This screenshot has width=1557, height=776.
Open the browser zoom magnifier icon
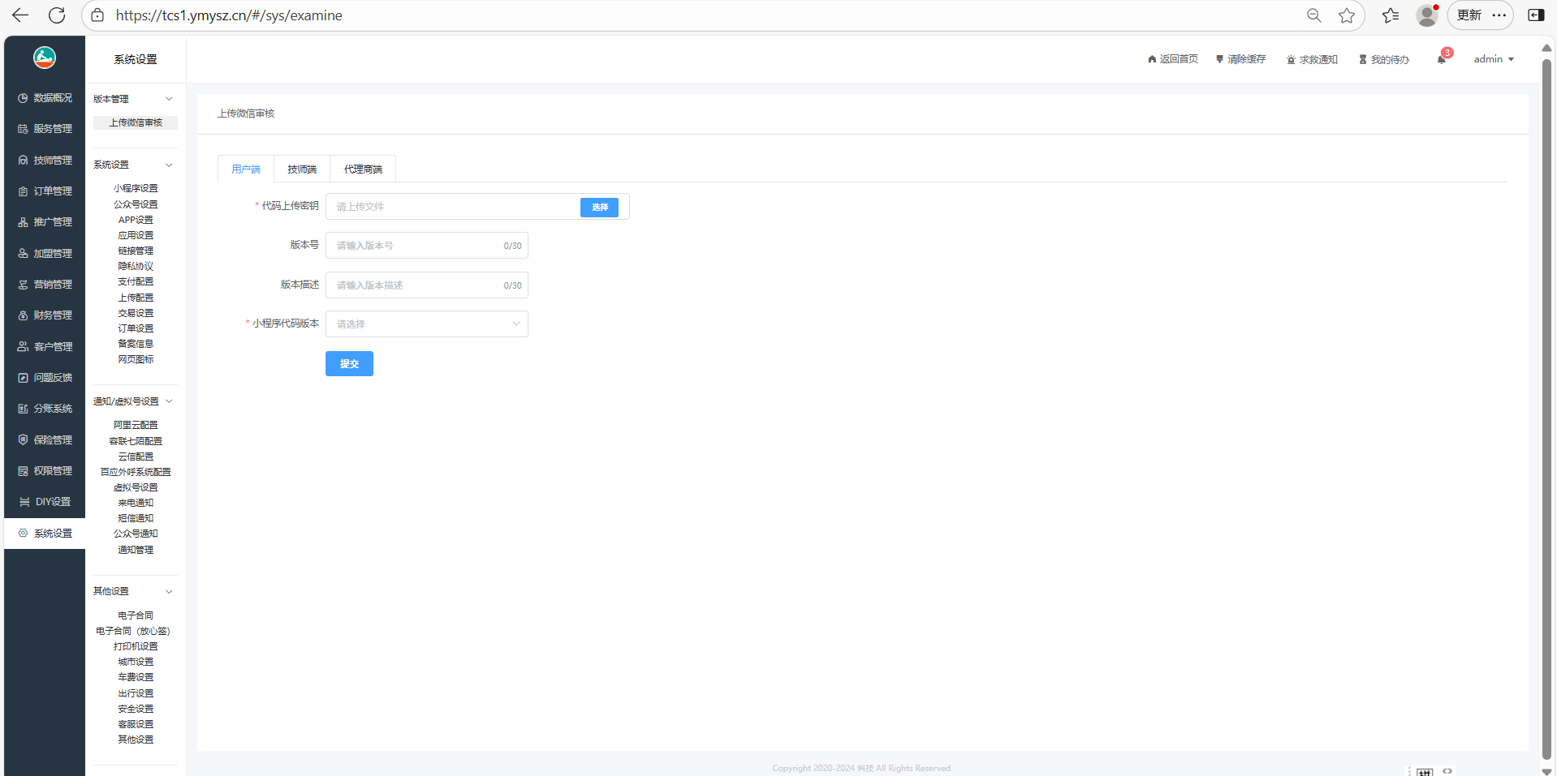[x=1313, y=15]
